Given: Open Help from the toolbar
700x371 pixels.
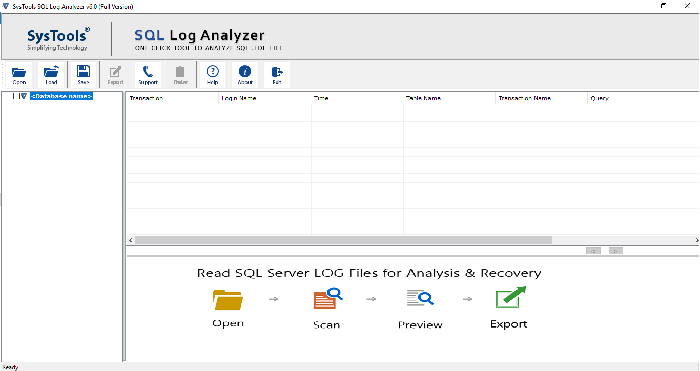Looking at the screenshot, I should pyautogui.click(x=213, y=75).
